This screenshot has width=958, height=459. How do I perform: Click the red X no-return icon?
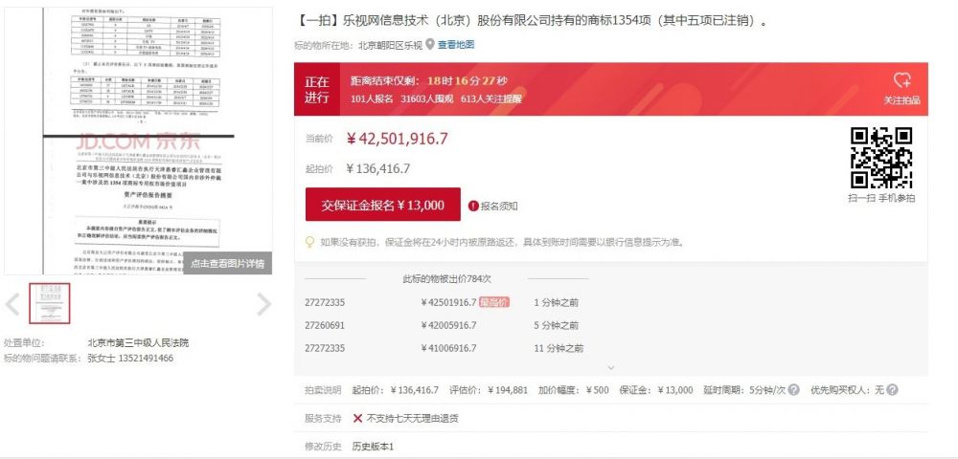point(357,418)
